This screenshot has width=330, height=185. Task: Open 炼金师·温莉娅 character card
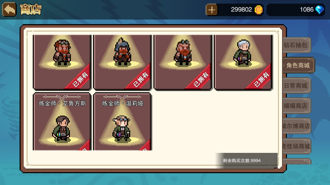[x=122, y=122]
